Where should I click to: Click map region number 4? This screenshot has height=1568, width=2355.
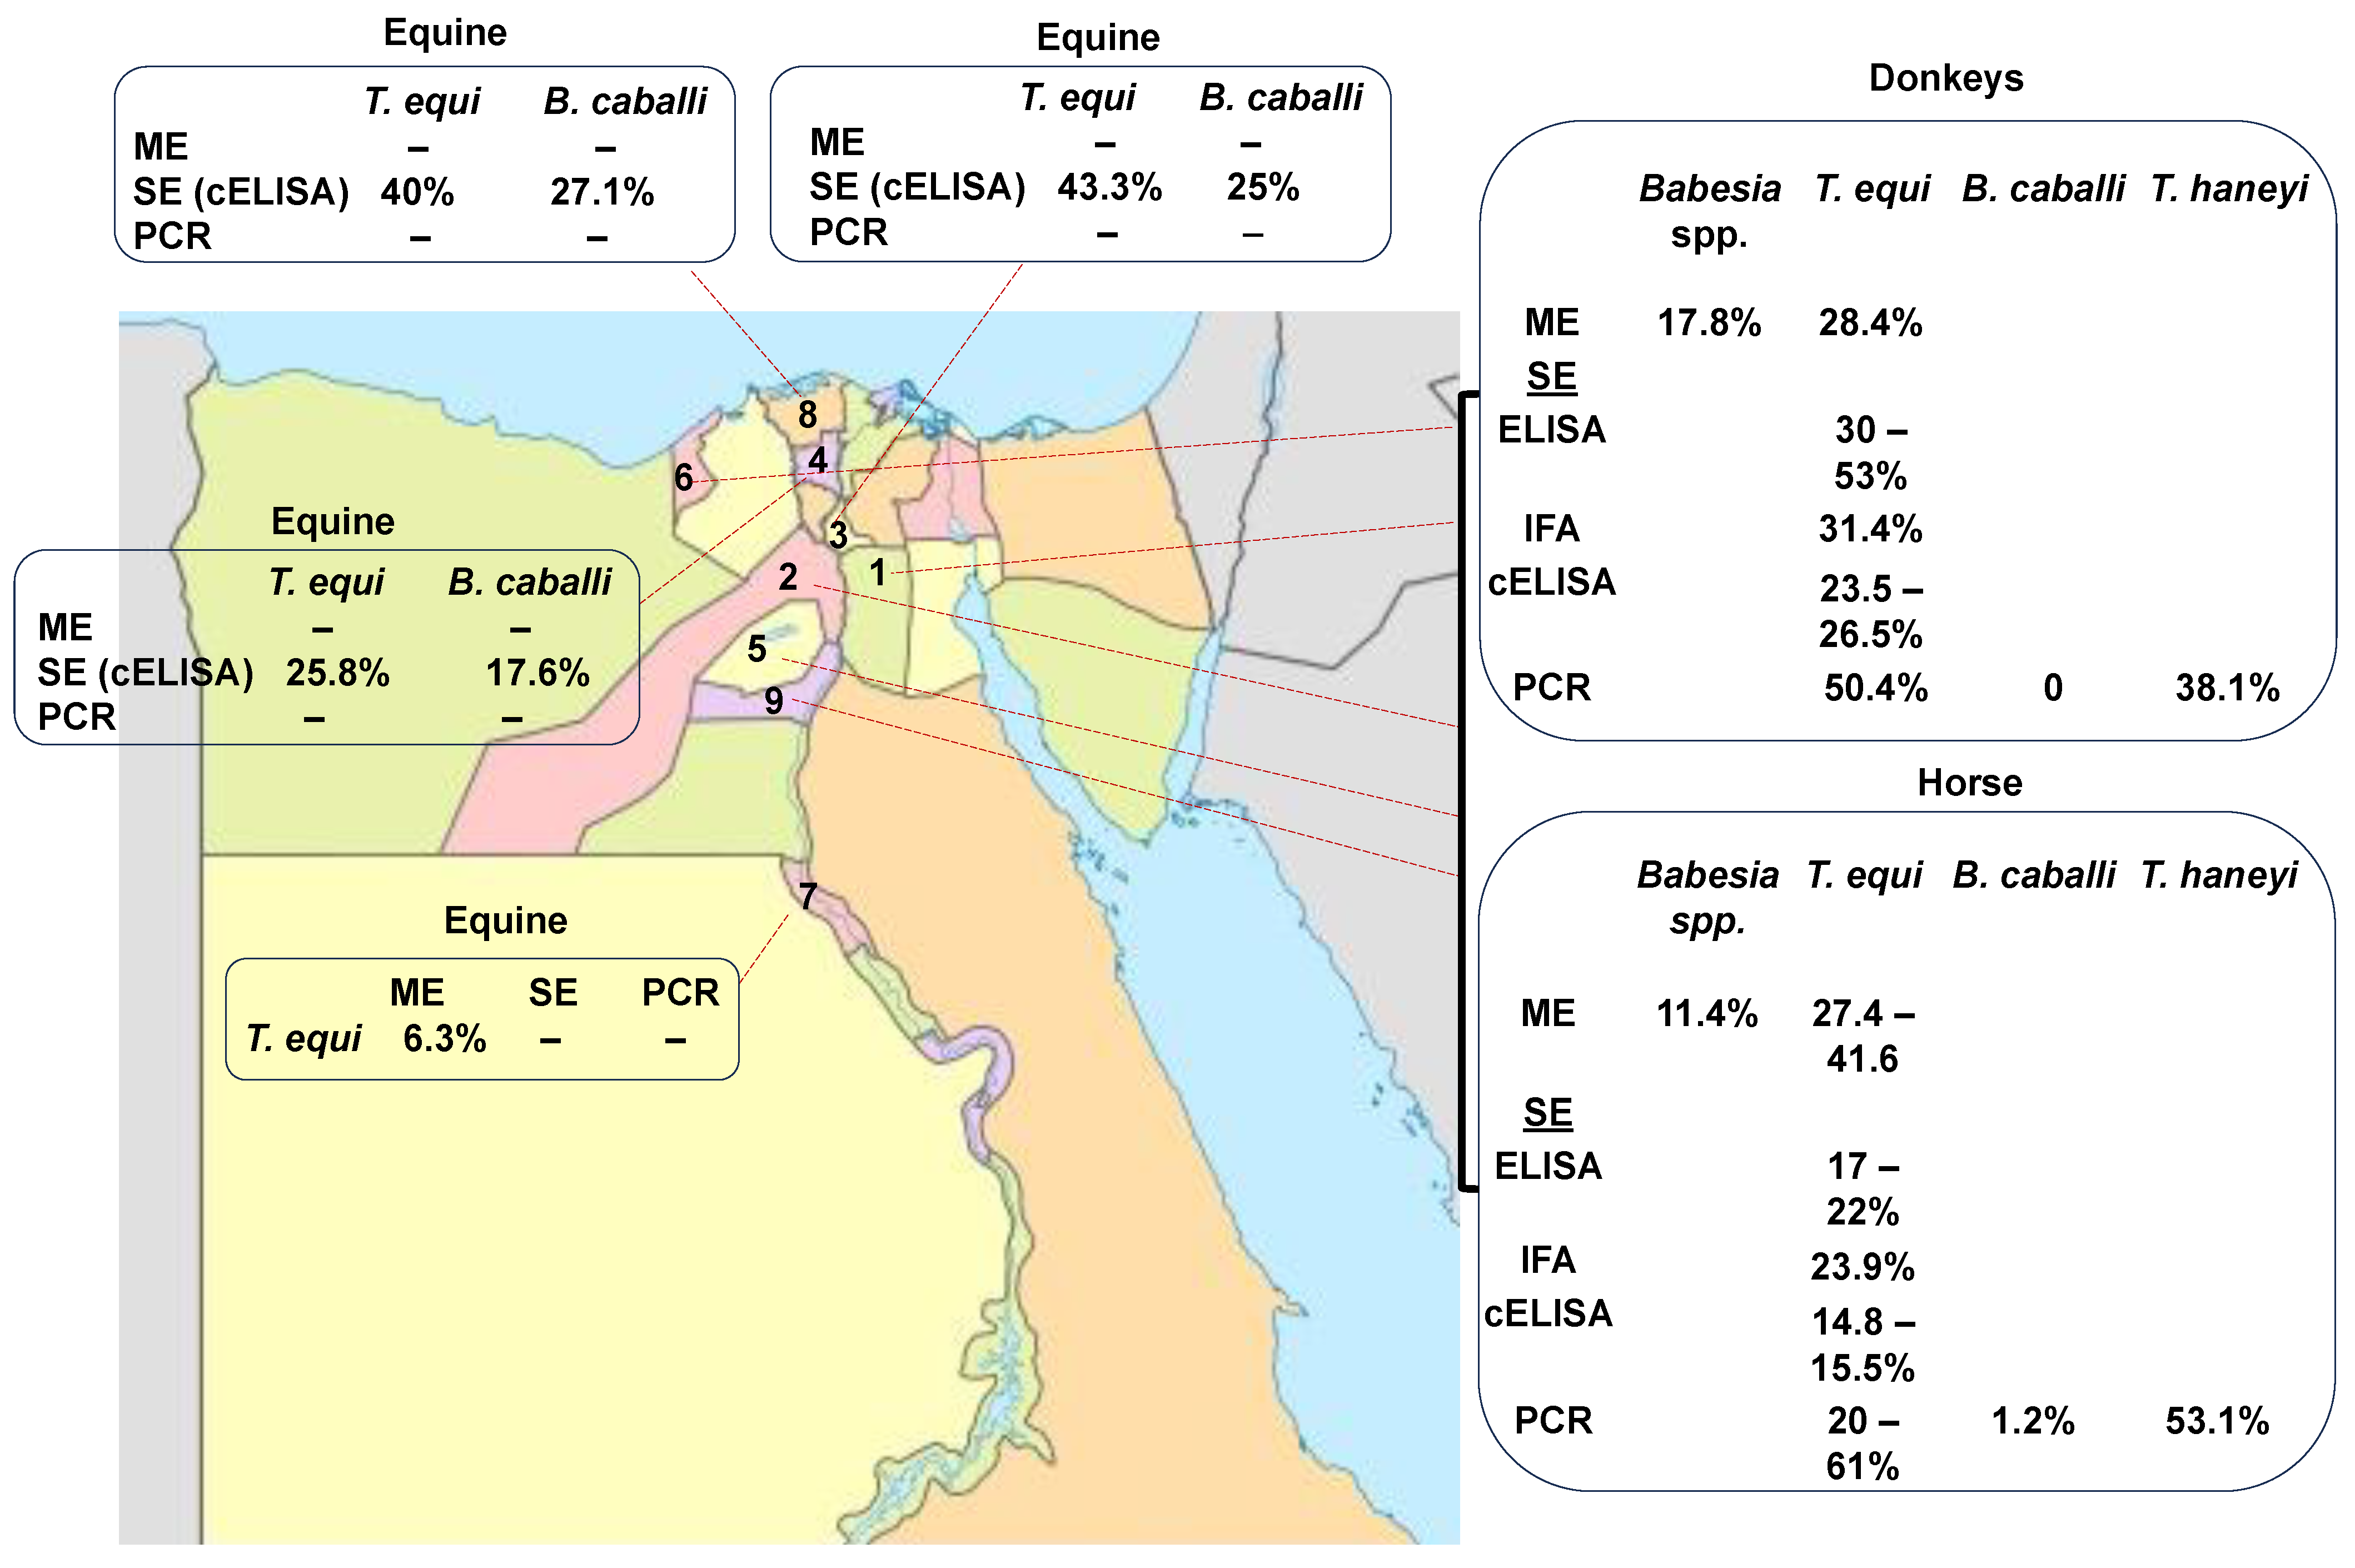coord(817,460)
